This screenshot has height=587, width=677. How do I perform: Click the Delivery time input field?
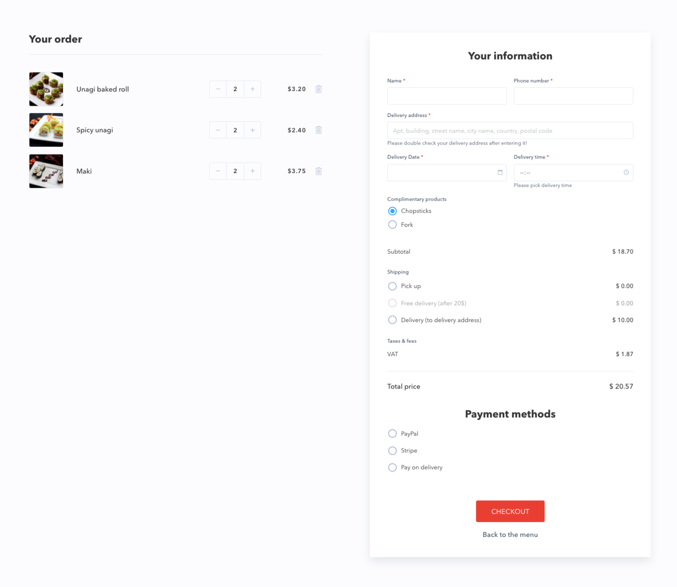tap(573, 173)
